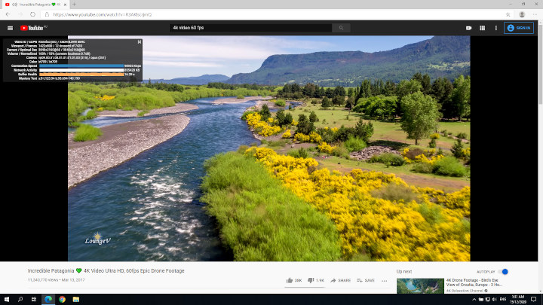Click the Patagonia video frame to pause
Screen dimensions: 543x305
point(268,148)
